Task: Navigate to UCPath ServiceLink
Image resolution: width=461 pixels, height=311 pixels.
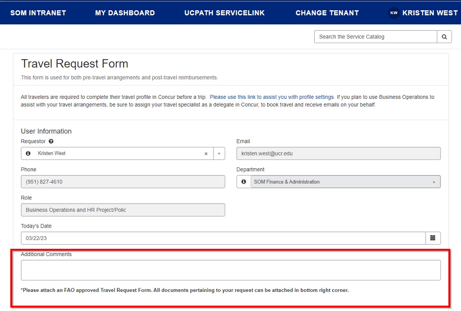Action: (x=225, y=13)
